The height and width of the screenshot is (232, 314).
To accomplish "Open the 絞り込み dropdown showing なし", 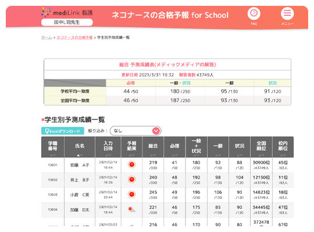I will (135, 131).
